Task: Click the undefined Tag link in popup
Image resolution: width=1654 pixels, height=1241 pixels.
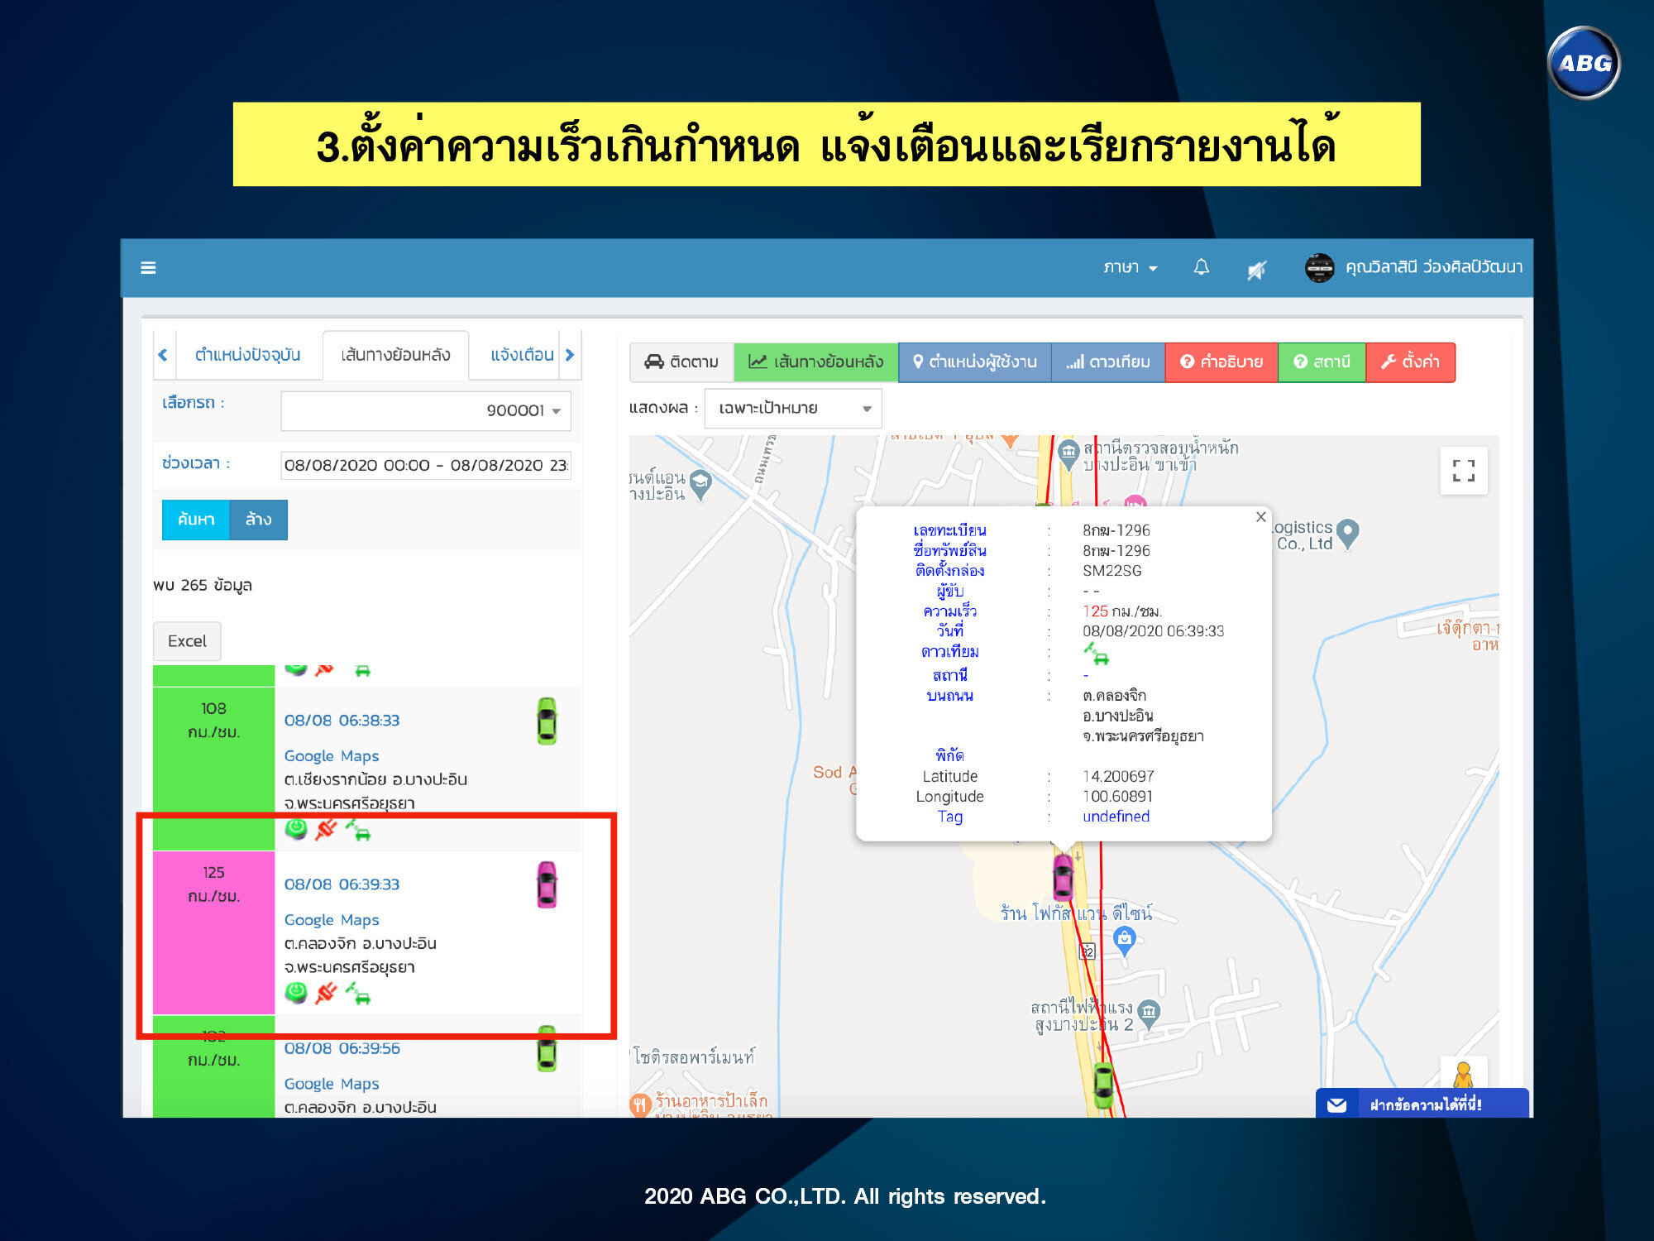Action: click(1116, 817)
